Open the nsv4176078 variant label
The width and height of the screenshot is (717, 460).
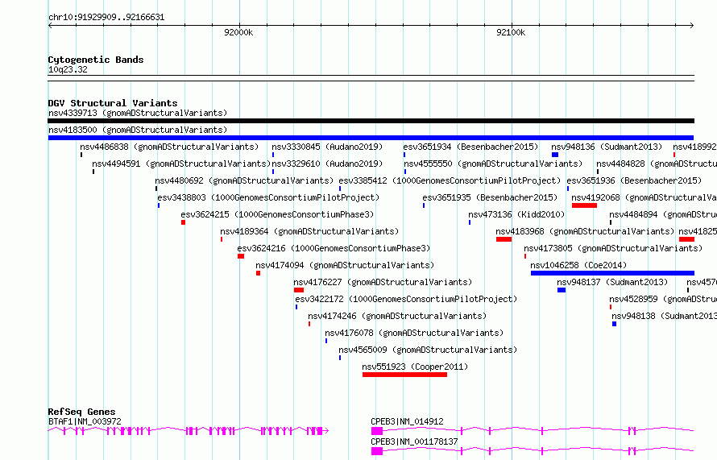(x=414, y=333)
